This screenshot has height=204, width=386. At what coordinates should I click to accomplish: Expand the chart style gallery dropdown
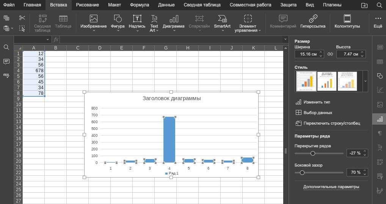(365, 81)
